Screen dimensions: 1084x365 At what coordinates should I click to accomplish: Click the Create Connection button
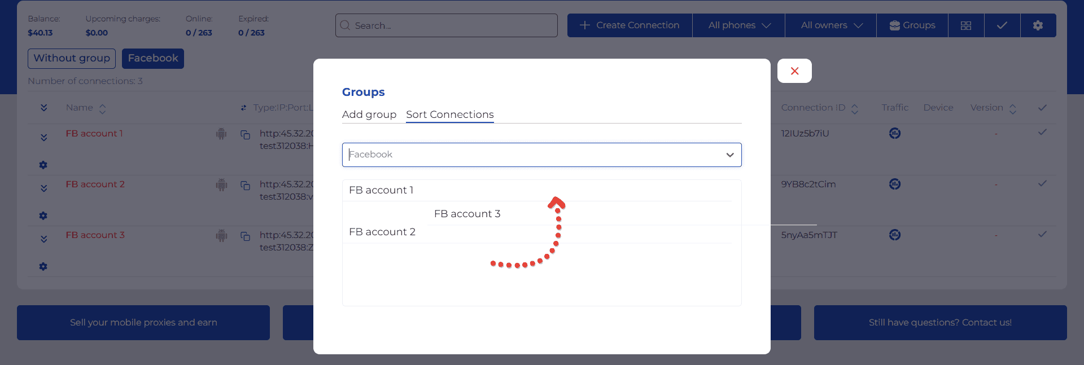[630, 25]
